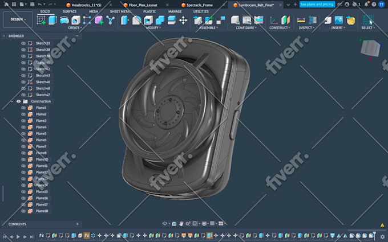Screen dimensions: 388x242
Task: Open the Change Parameters table icon
Action: pos(246,20)
